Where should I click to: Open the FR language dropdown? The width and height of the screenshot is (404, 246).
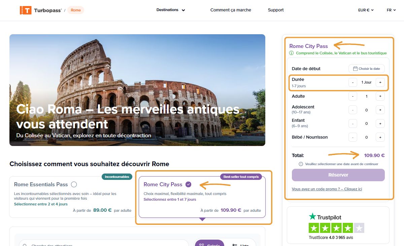pos(391,10)
